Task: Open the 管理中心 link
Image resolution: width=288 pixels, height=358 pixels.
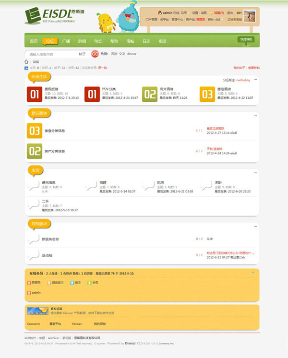Action: tap(177, 20)
